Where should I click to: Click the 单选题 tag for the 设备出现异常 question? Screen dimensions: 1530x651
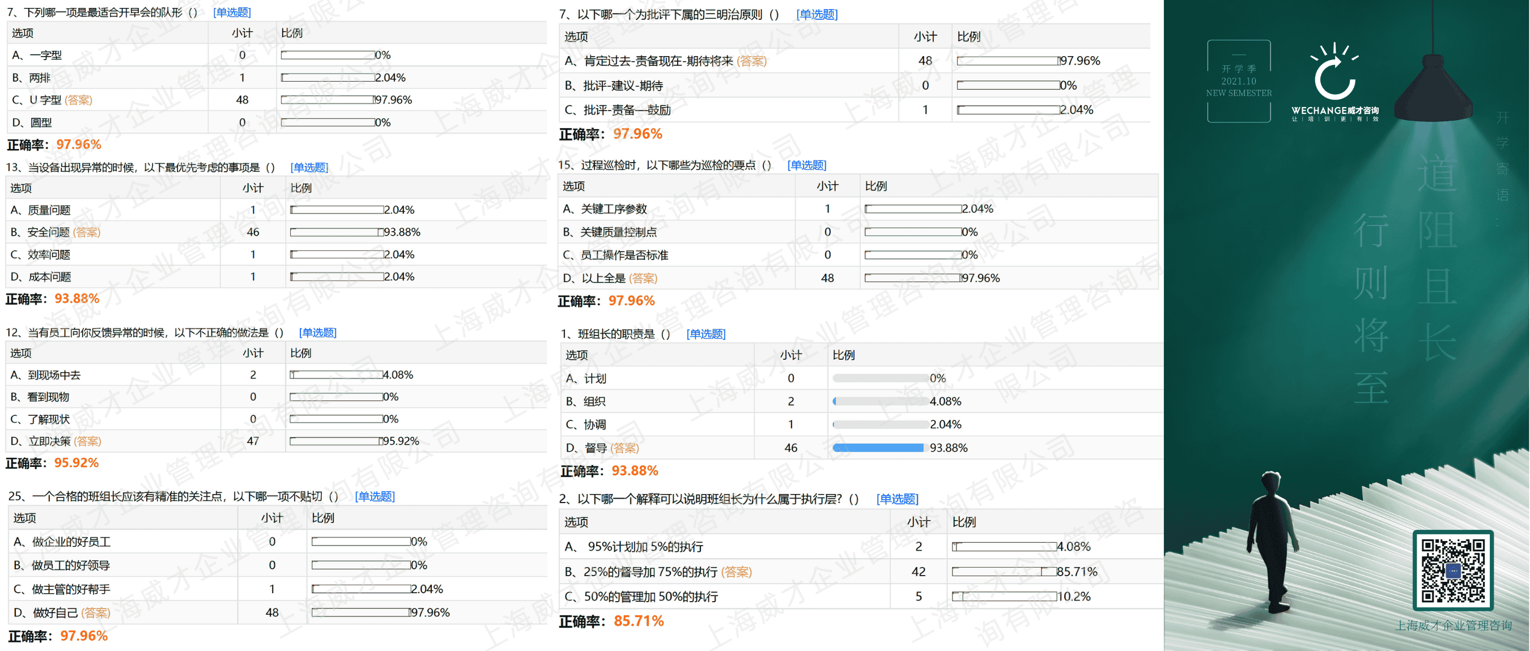309,167
